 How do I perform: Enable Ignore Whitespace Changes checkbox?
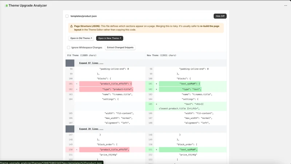tap(68, 47)
